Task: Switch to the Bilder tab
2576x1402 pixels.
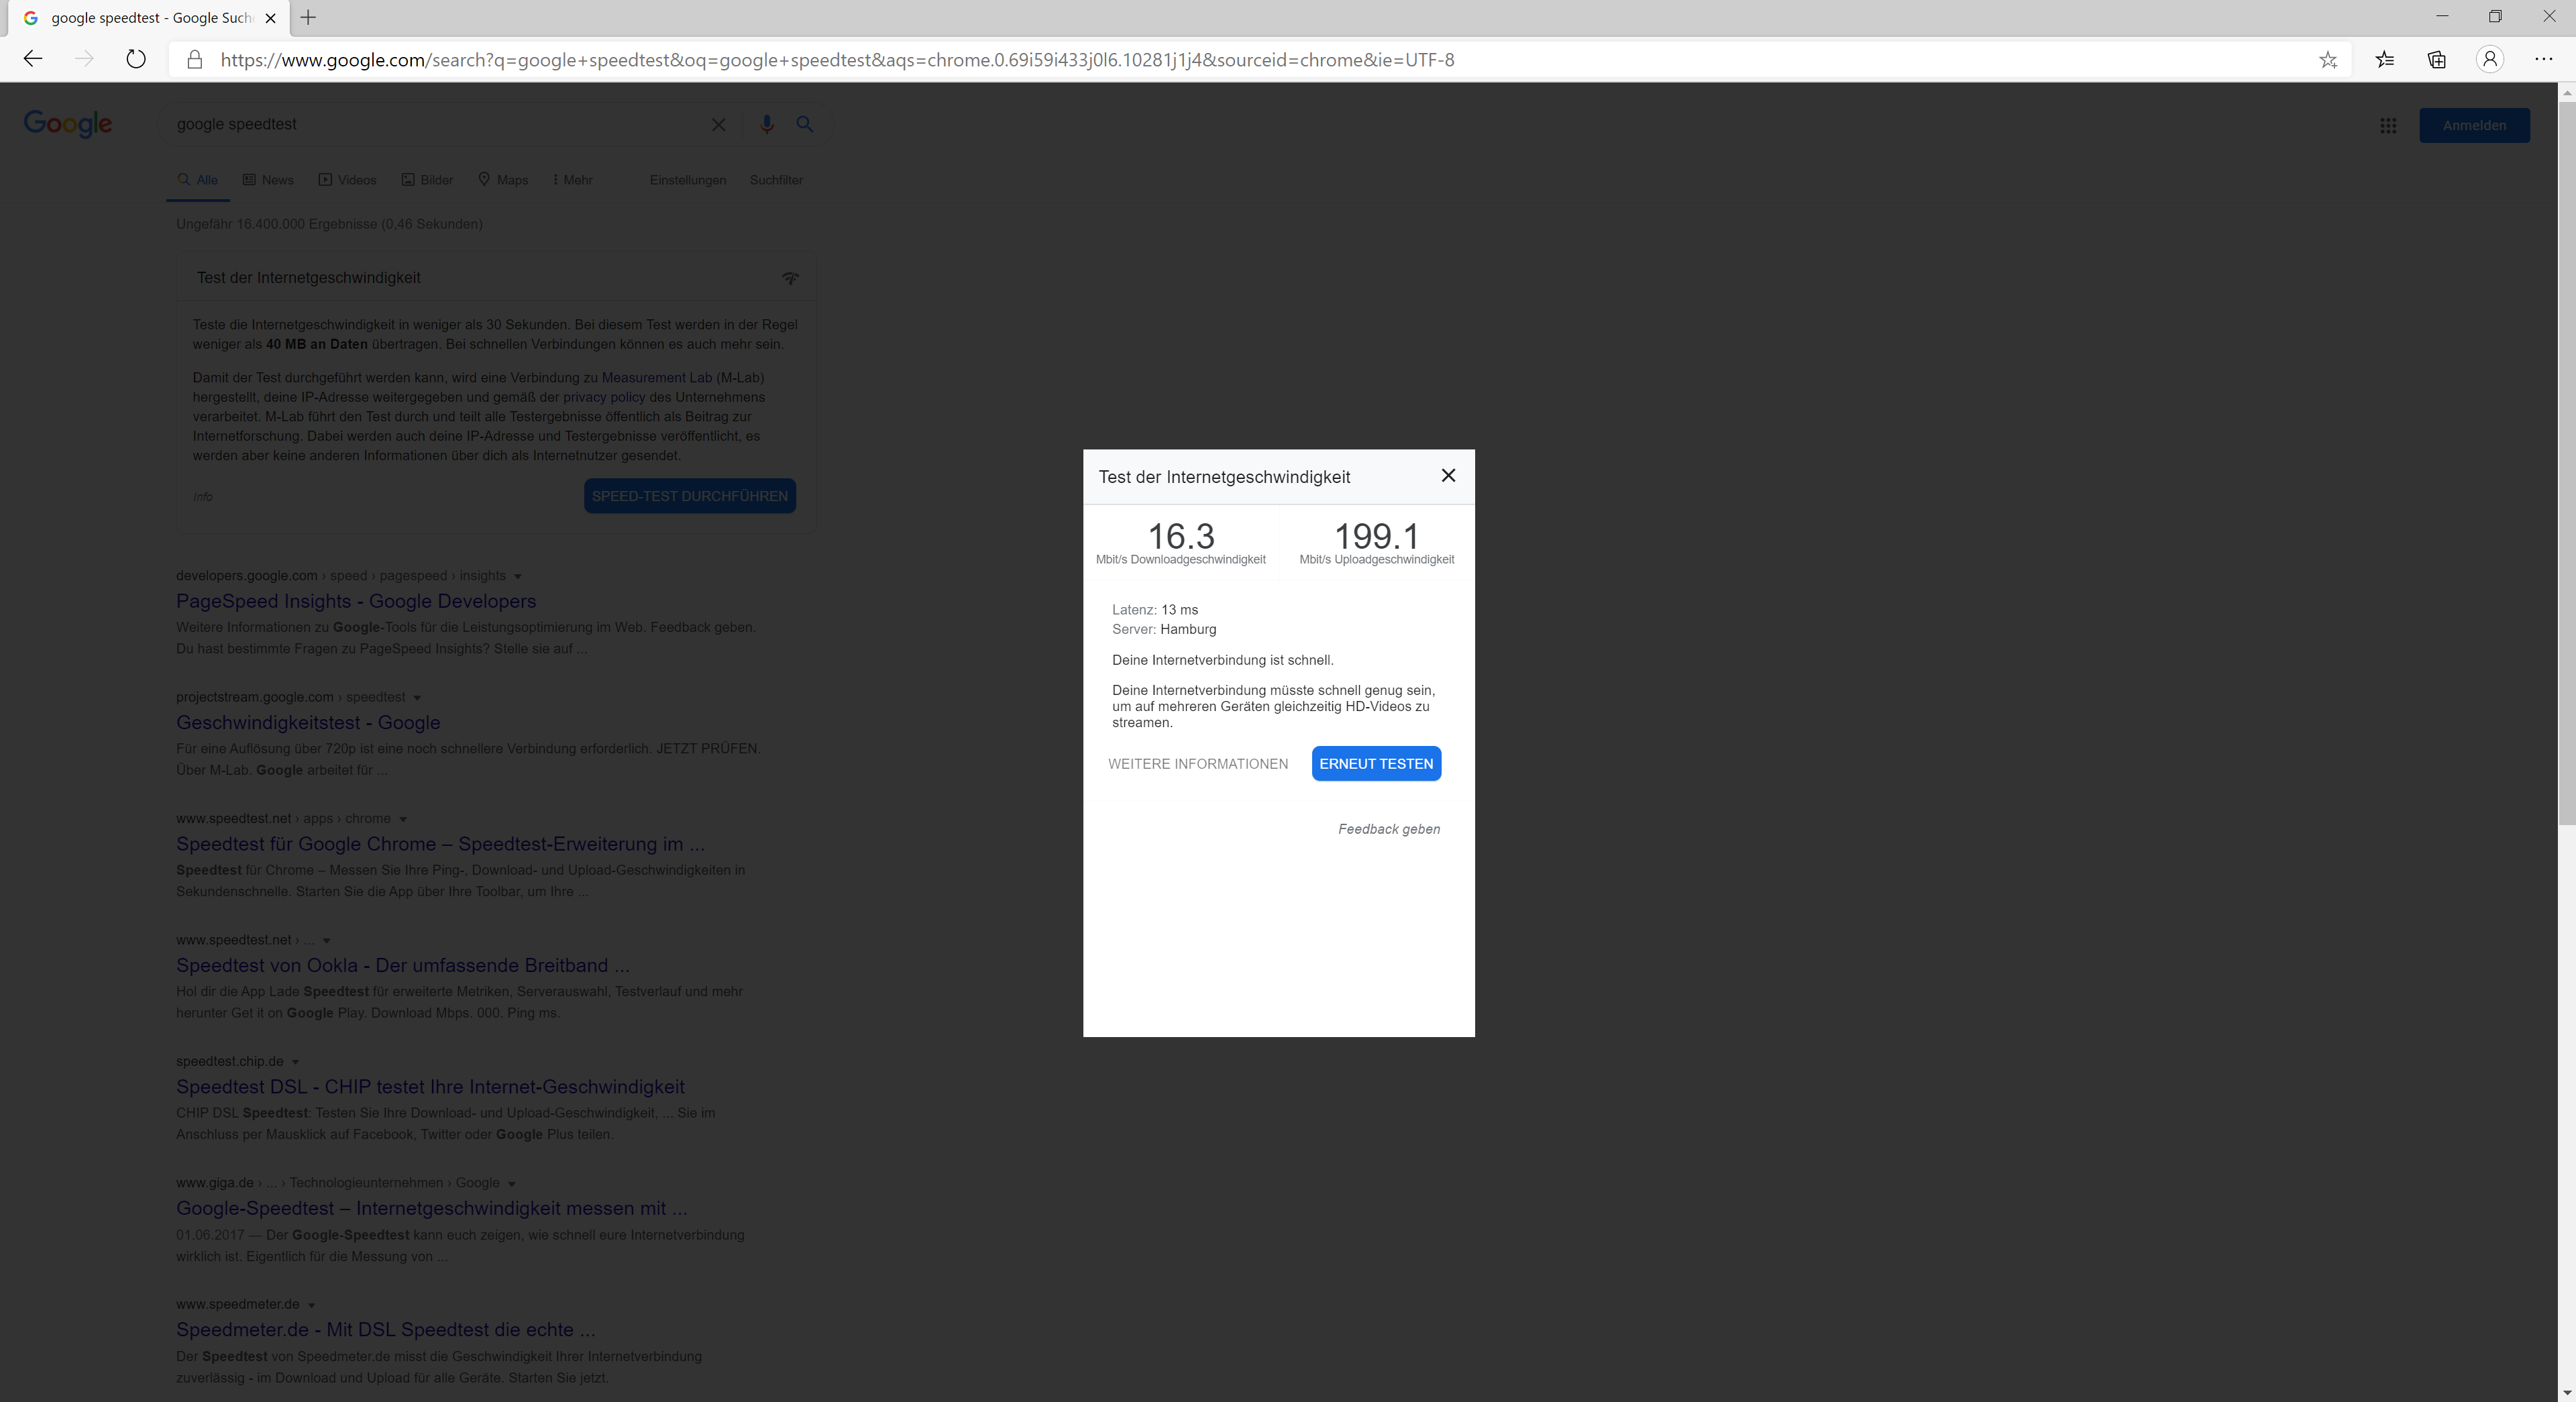Action: click(427, 180)
